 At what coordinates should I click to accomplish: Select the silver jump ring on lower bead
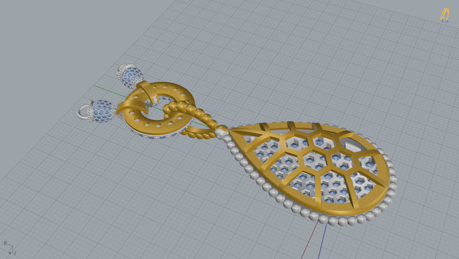[83, 112]
